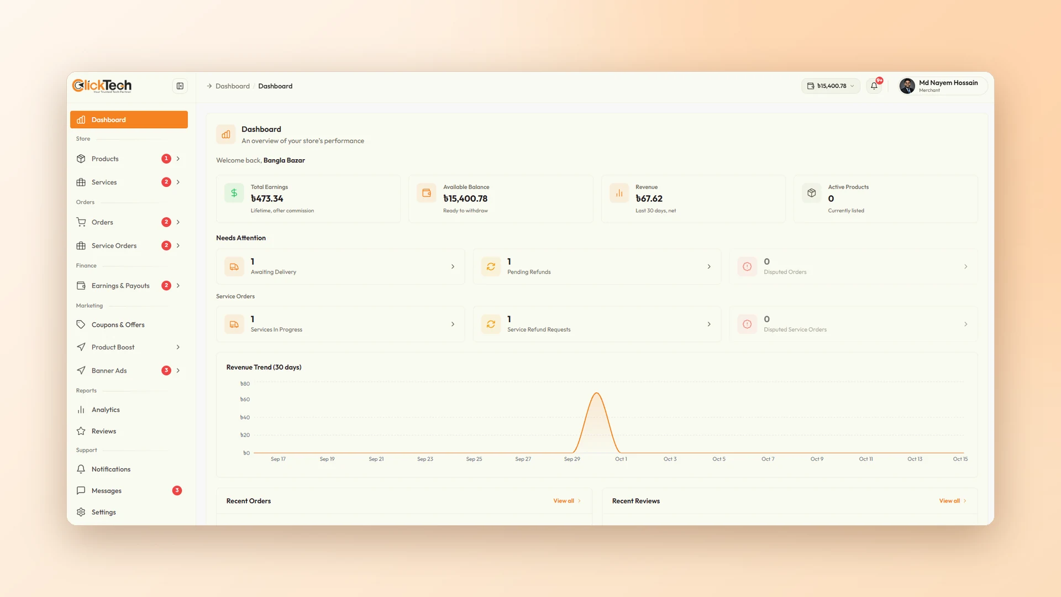The height and width of the screenshot is (597, 1061).
Task: Click the Analytics bar chart icon
Action: coord(81,410)
